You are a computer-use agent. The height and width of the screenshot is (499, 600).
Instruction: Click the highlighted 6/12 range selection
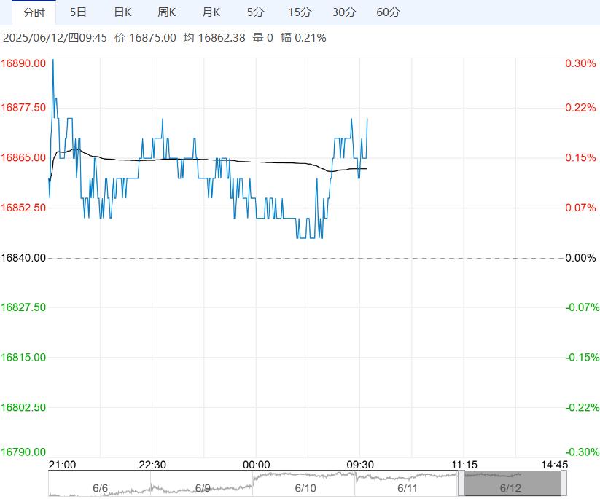[x=512, y=485]
